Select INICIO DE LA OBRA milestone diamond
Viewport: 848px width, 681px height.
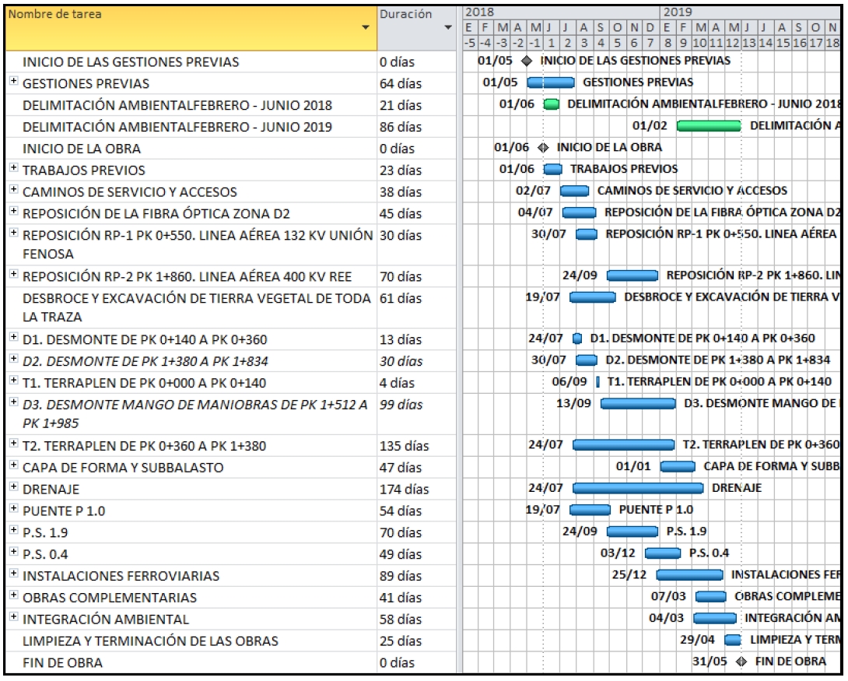tap(543, 147)
